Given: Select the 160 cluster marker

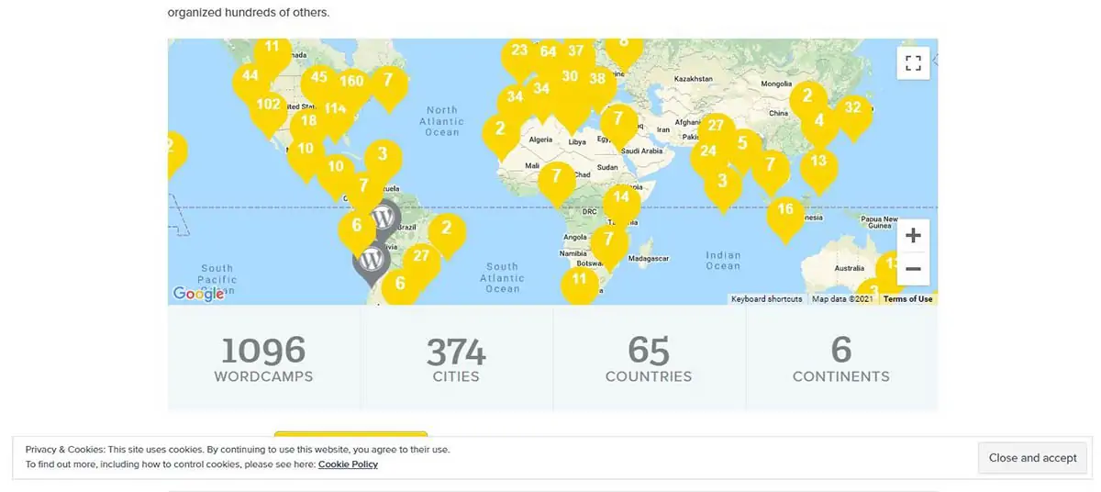Looking at the screenshot, I should [x=351, y=82].
